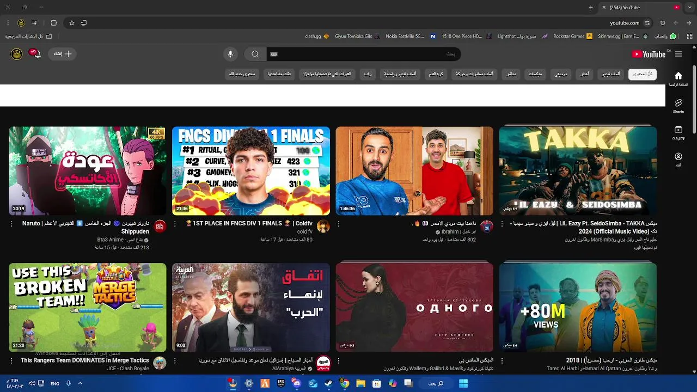This screenshot has width=697, height=392.
Task: Bookmark this page with star icon
Action: click(71, 23)
